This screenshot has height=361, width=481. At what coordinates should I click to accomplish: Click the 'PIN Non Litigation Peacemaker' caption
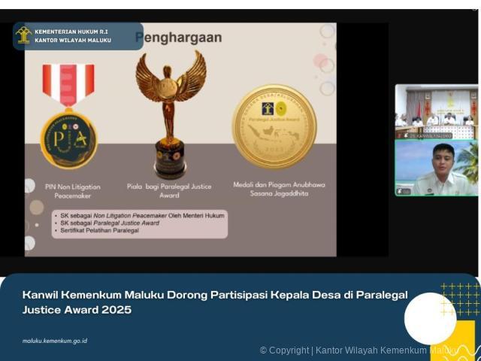pos(73,191)
